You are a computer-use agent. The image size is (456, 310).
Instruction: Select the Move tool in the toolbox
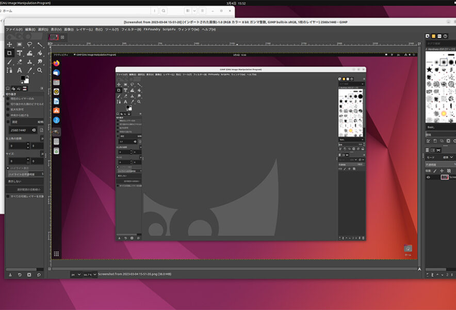[x=9, y=44]
